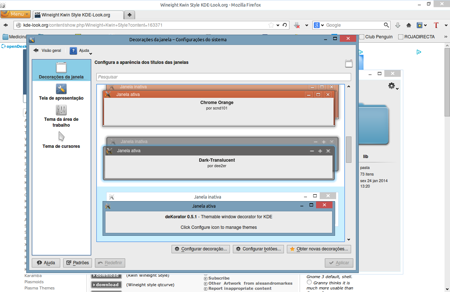Screen dimensions: 450x292
Task: Open Karamba category on webpage sidebar
Action: pyautogui.click(x=33, y=276)
